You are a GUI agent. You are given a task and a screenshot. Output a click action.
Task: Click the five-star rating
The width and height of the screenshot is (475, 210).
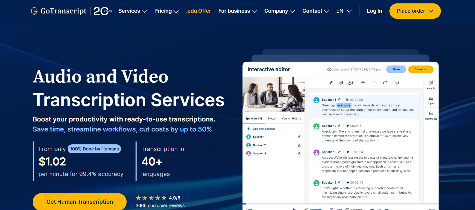pyautogui.click(x=151, y=198)
